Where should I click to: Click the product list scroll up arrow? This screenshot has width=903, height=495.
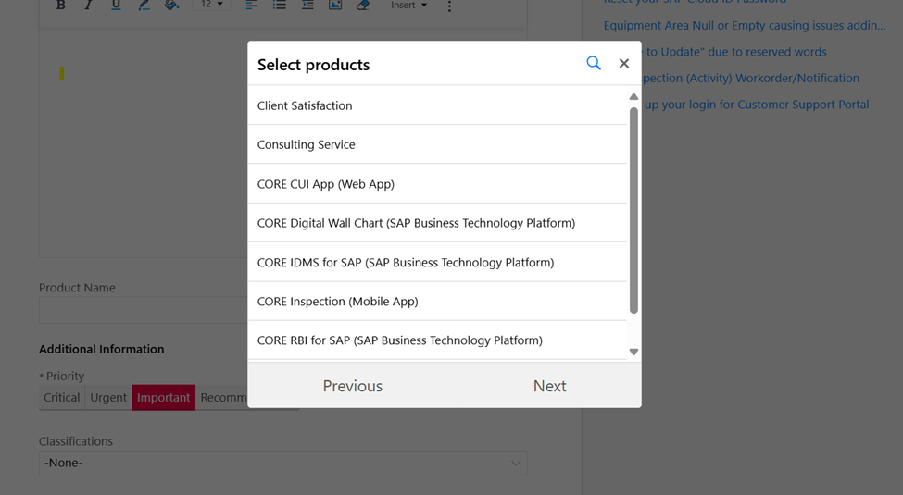[x=633, y=97]
